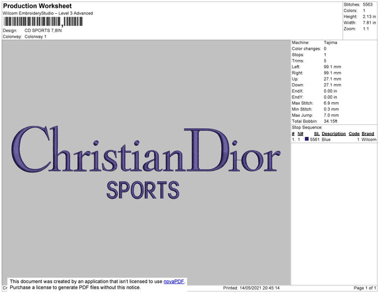
Task: Click "Wilcom EmbroideryStudio – Level 3 Advanced" text
Action: [x=48, y=13]
